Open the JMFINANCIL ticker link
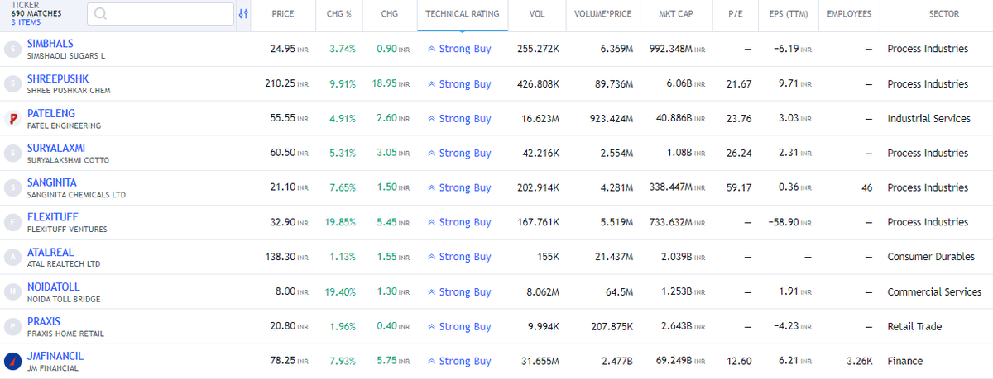The image size is (993, 379). (55, 355)
